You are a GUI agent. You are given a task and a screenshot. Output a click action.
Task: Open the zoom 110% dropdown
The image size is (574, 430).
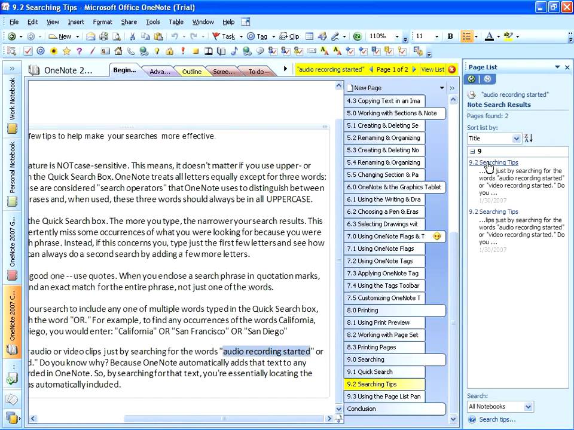coord(397,36)
